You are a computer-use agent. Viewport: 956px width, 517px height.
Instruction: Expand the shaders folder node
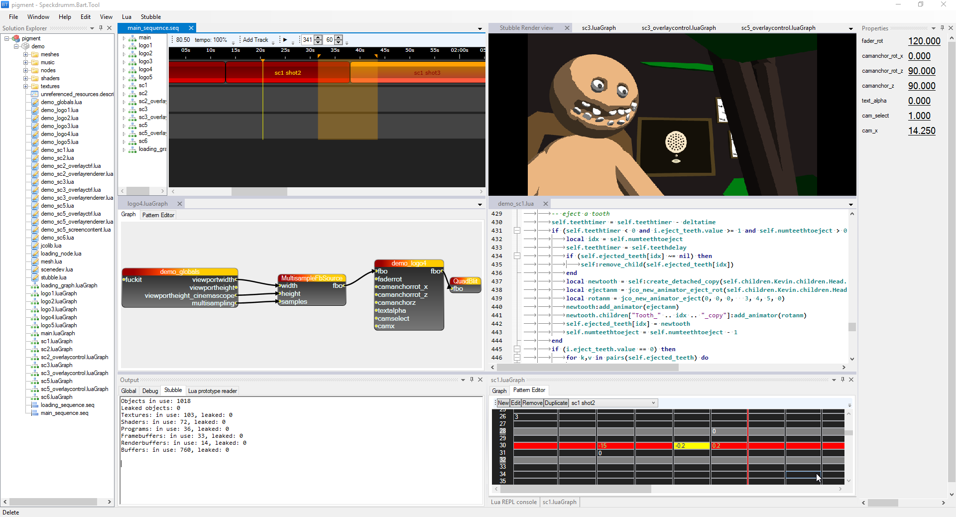click(25, 78)
